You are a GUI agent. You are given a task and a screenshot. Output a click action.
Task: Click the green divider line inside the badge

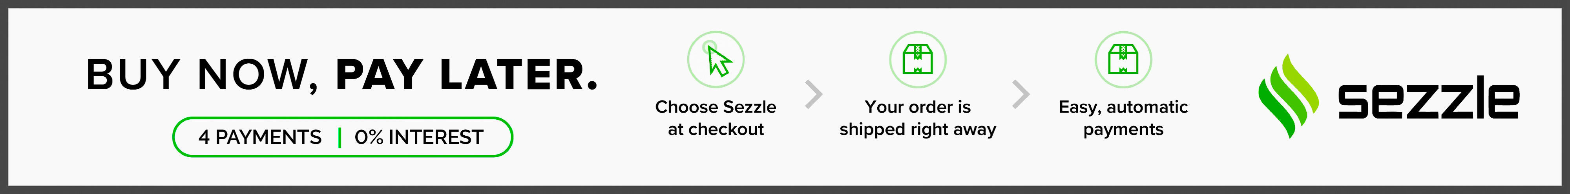pos(340,137)
